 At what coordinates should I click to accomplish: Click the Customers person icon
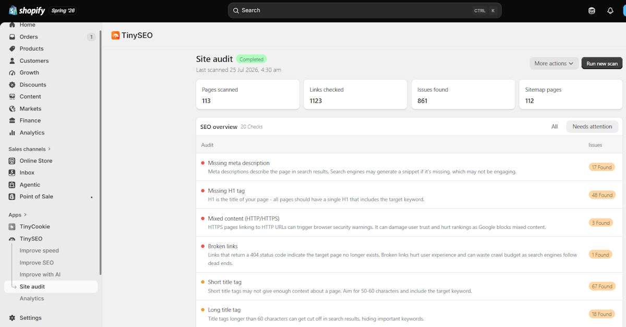tap(12, 61)
